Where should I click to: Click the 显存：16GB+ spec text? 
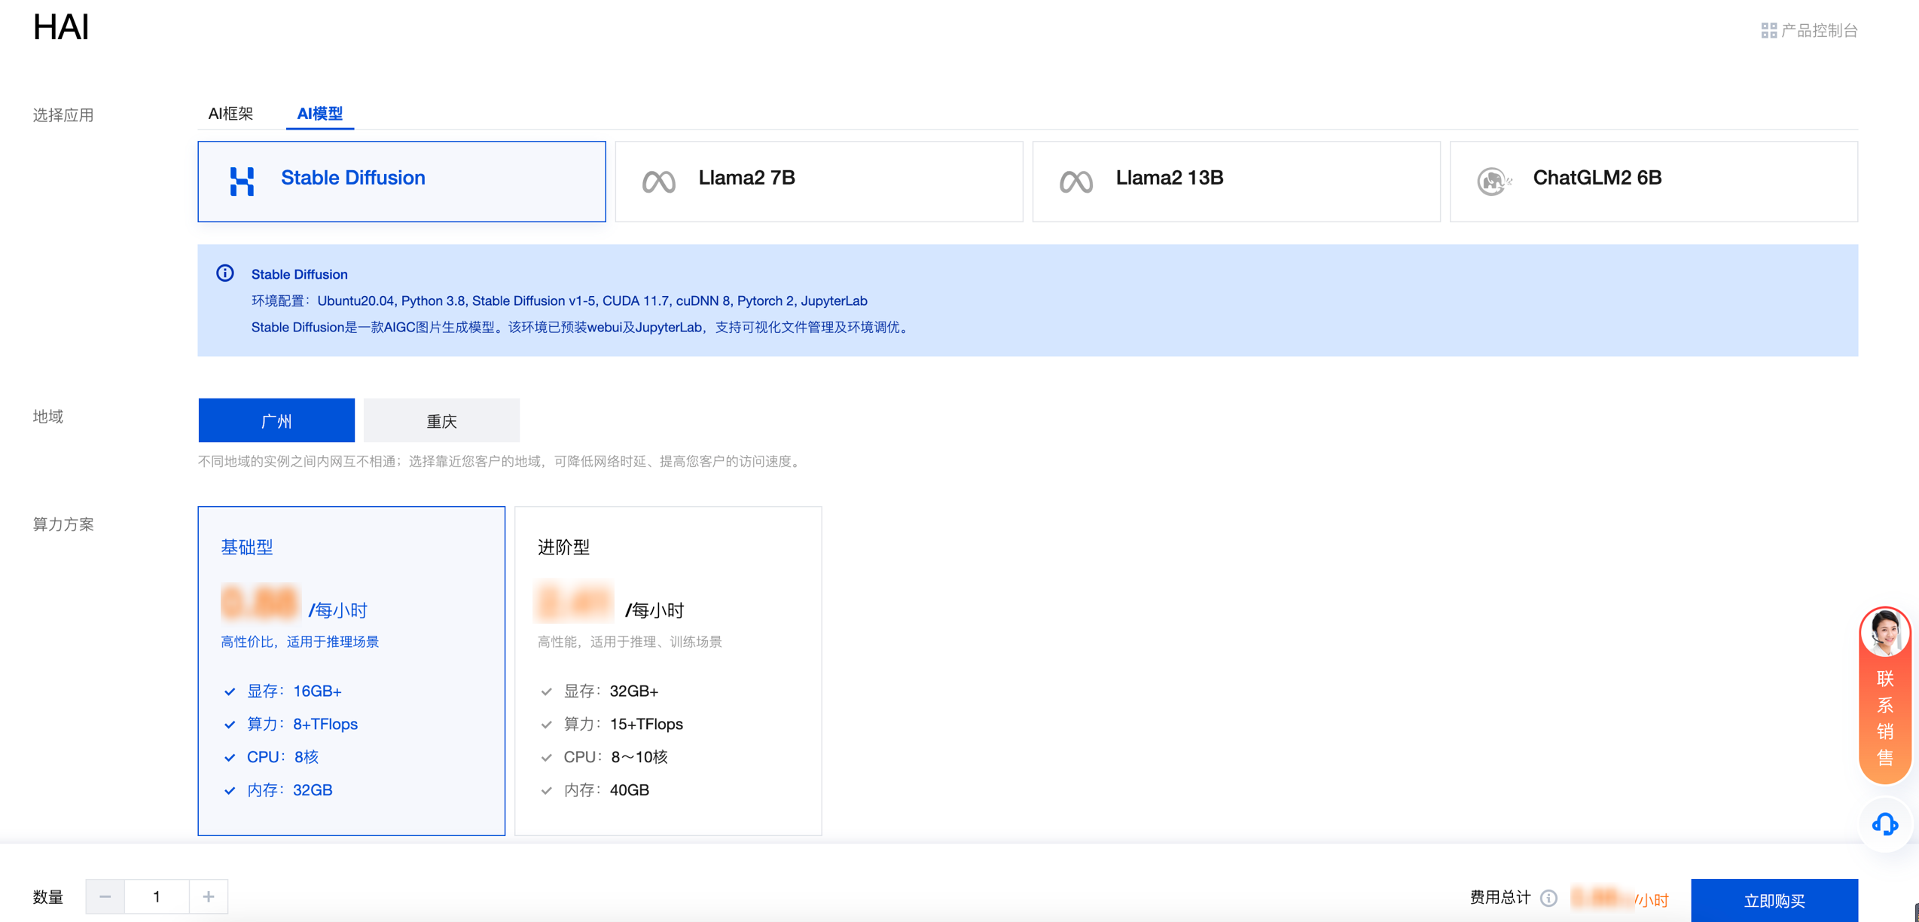(294, 691)
